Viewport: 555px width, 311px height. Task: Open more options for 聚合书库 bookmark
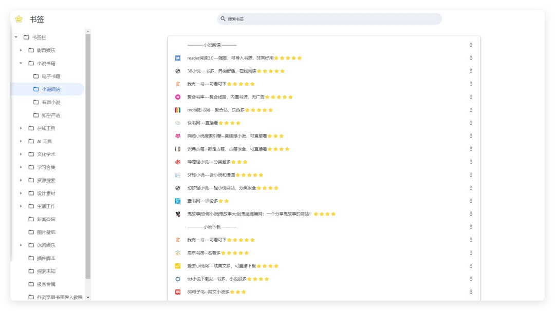tap(471, 97)
